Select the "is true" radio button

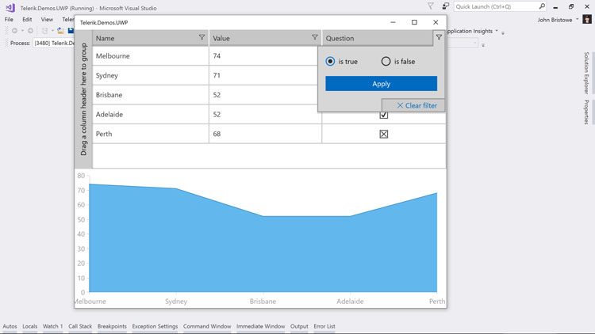(330, 61)
